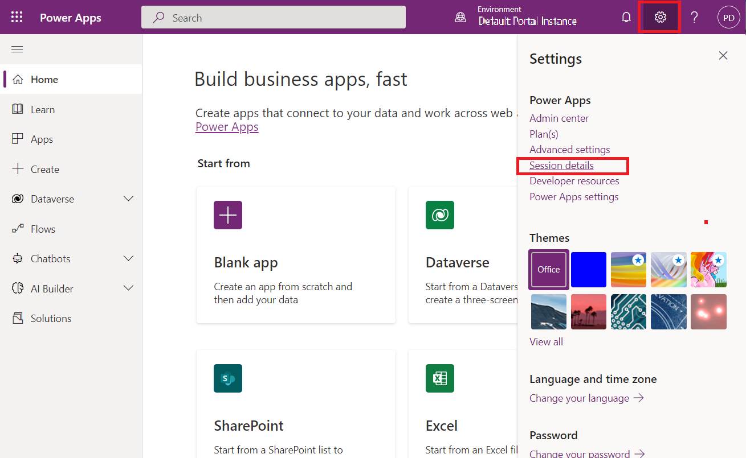Click the magnifier icon in Search box
The image size is (746, 458).
pos(158,18)
